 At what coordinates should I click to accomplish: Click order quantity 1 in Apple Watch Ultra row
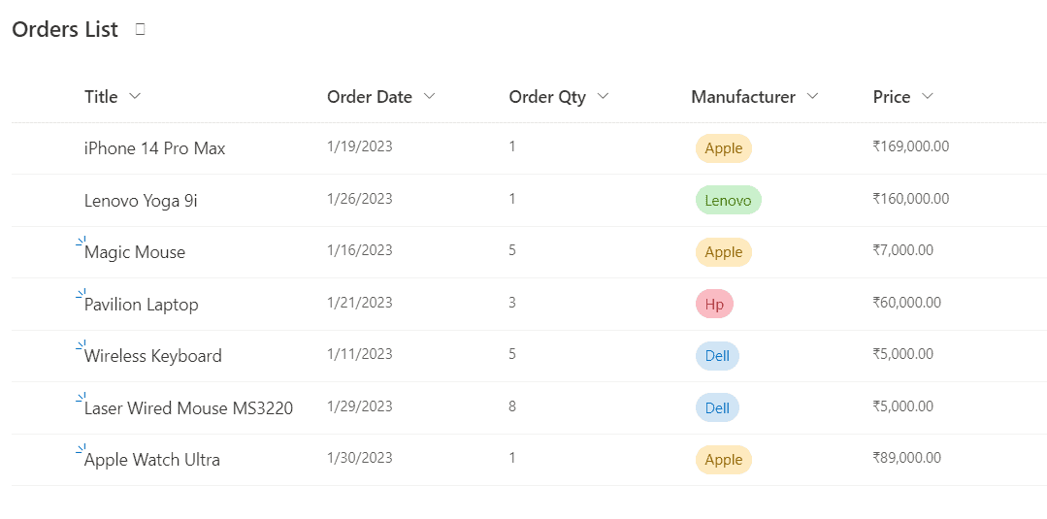point(512,458)
